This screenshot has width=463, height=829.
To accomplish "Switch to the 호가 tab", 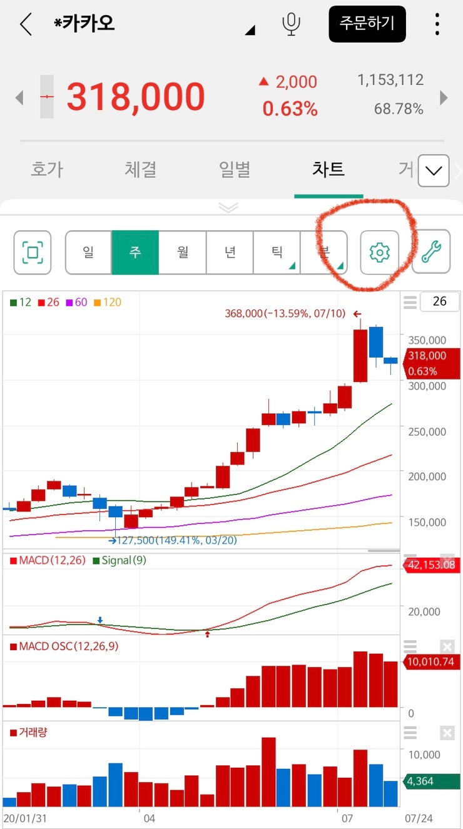I will point(47,169).
